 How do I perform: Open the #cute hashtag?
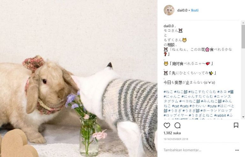tap(212, 106)
